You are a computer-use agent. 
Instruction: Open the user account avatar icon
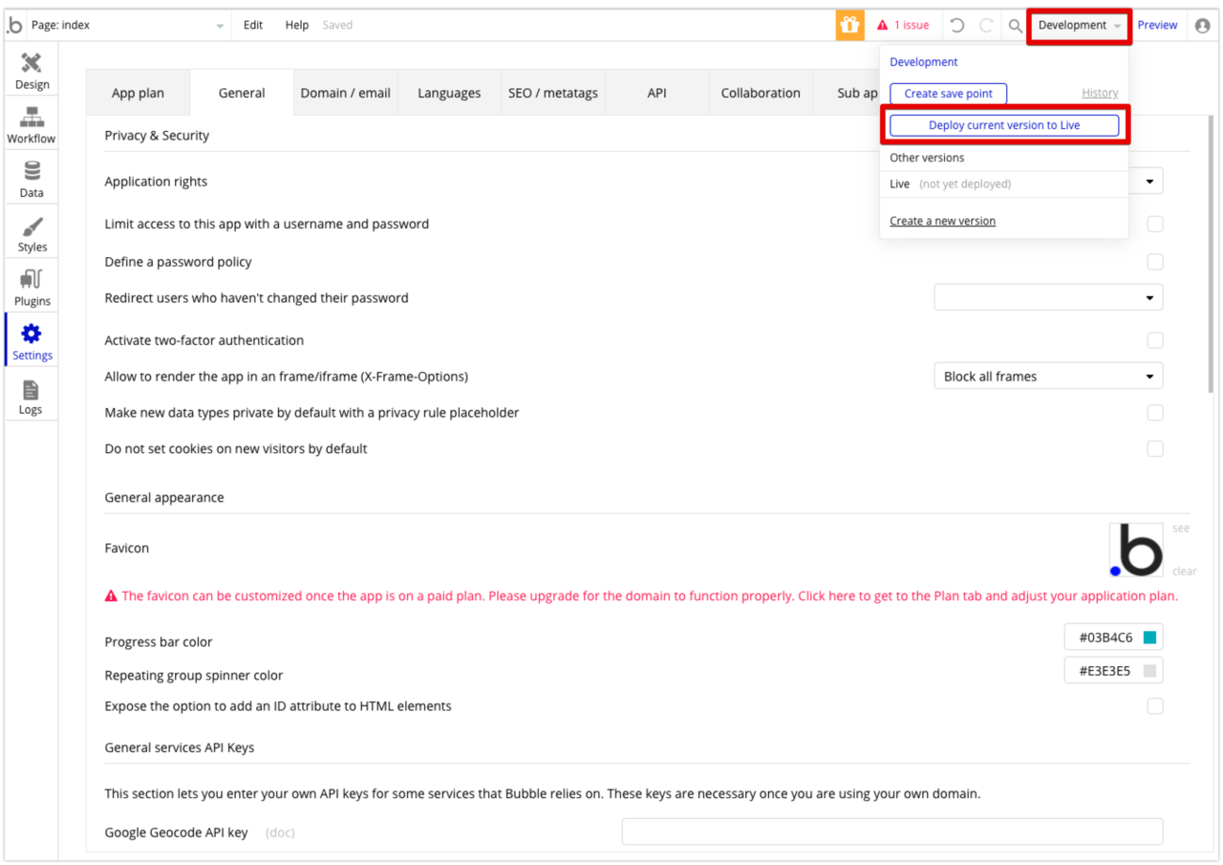click(1202, 26)
